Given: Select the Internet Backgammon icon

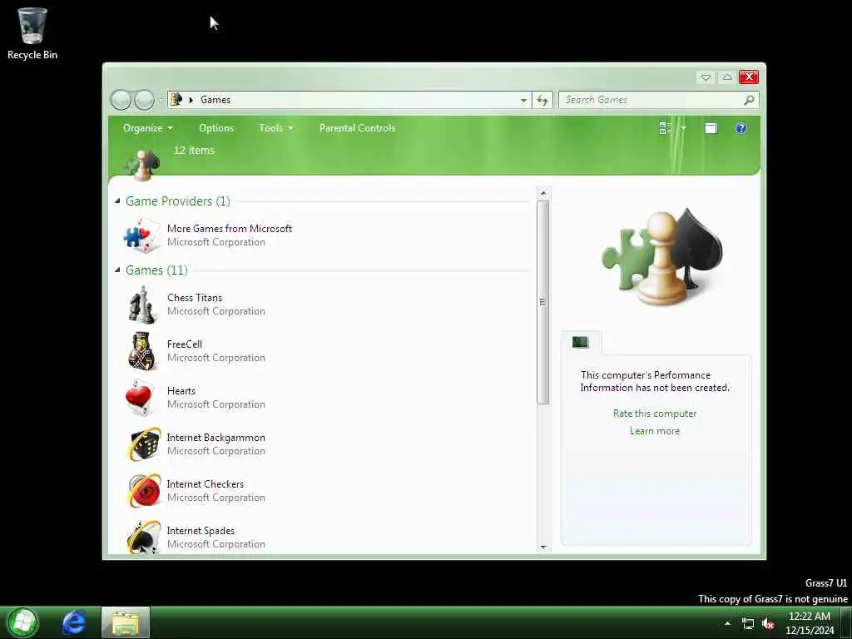Looking at the screenshot, I should pyautogui.click(x=144, y=444).
